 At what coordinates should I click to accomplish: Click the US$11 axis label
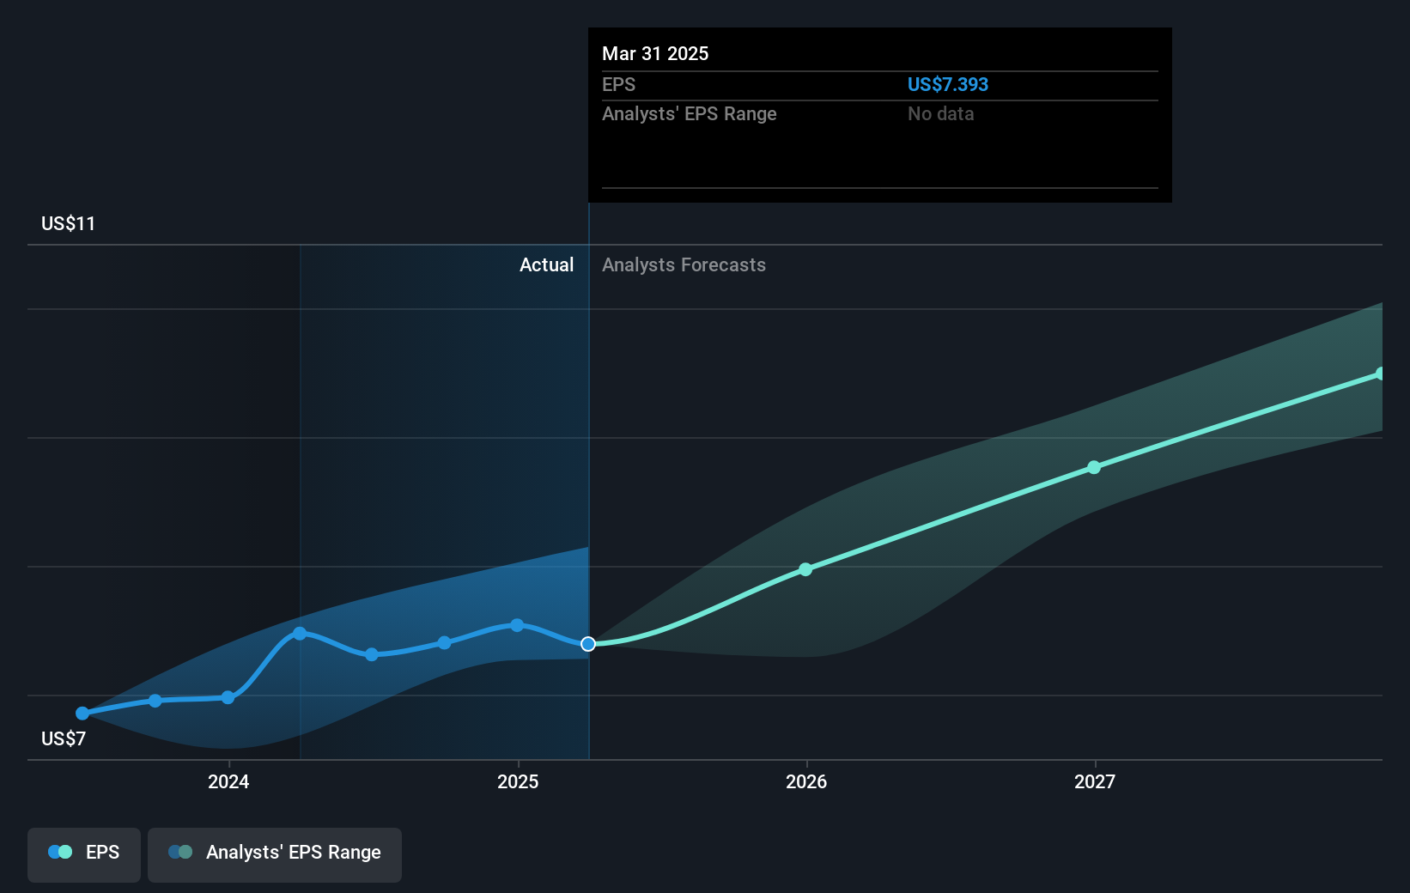pyautogui.click(x=69, y=223)
